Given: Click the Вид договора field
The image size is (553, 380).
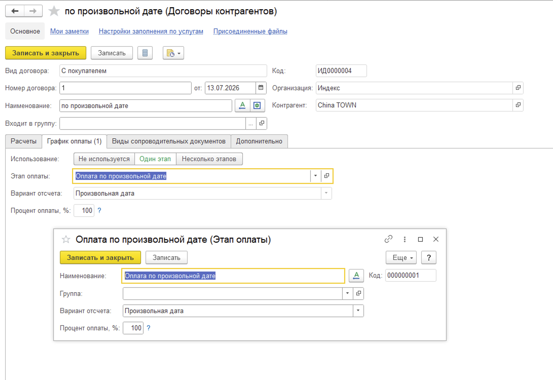Looking at the screenshot, I should tap(163, 71).
